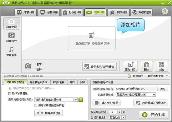Click the video album save path field
The image size is (172, 122).
coord(136,89)
